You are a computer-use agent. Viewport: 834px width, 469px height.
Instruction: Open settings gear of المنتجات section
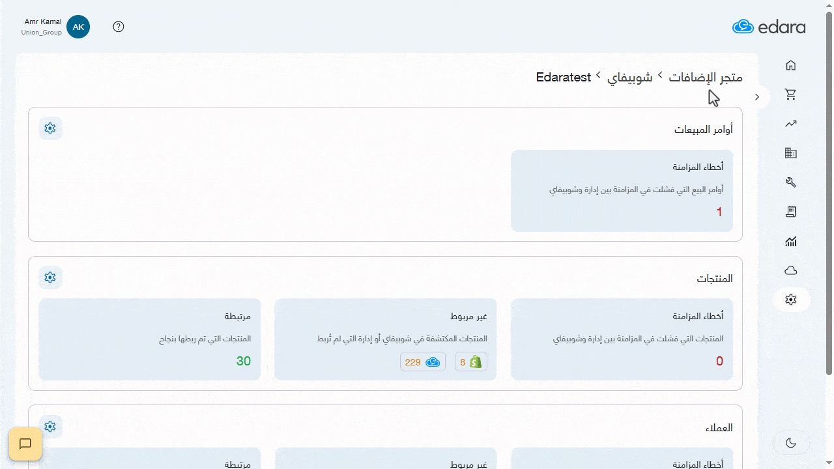pyautogui.click(x=50, y=277)
